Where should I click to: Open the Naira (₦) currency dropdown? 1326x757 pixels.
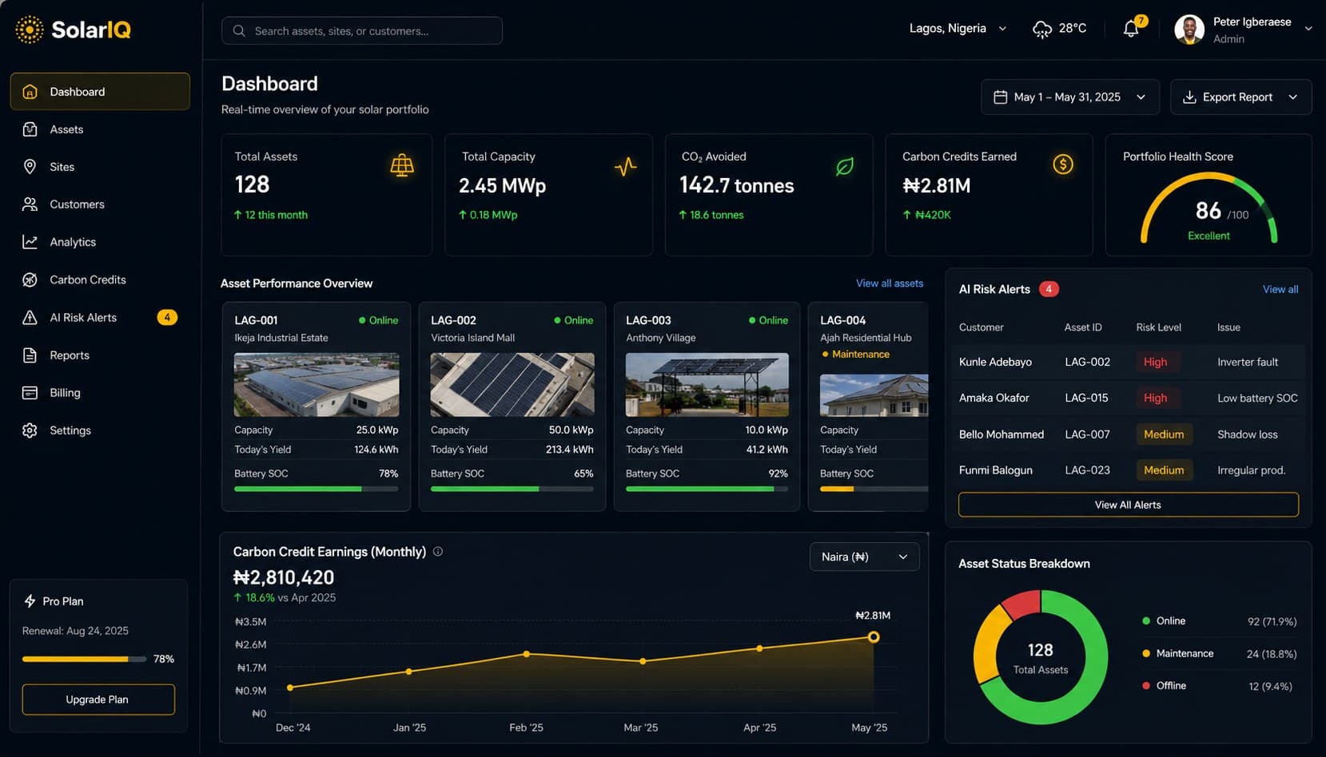[865, 557]
